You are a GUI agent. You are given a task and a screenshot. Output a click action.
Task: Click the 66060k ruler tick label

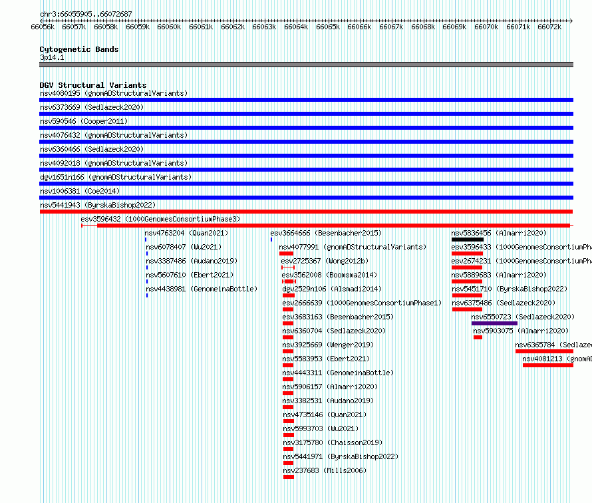[x=169, y=27]
